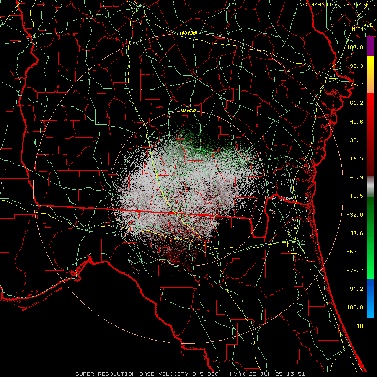Pick the blue segment of velocity scale

[370, 299]
